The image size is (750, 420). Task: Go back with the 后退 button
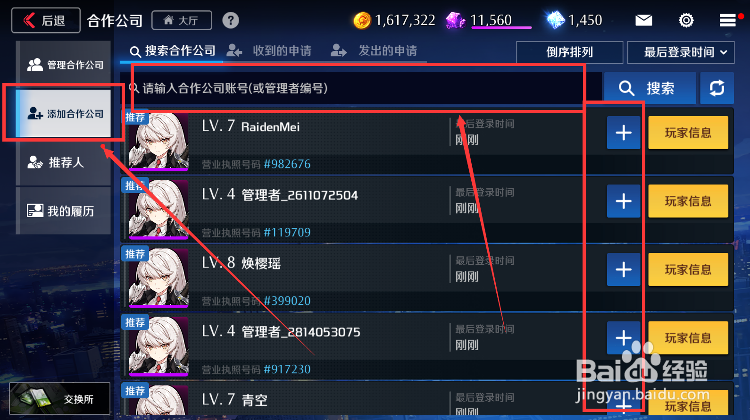46,20
